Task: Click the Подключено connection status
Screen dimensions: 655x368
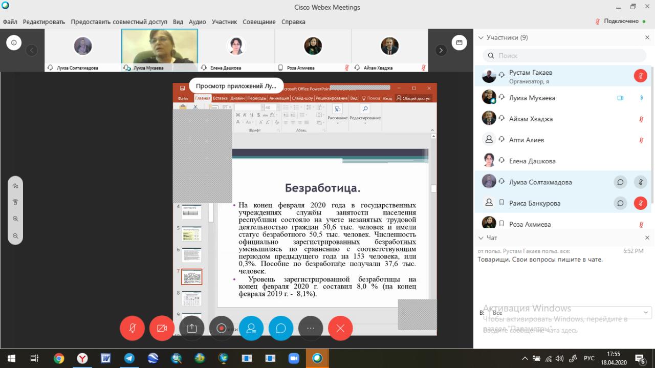Action: coord(621,21)
